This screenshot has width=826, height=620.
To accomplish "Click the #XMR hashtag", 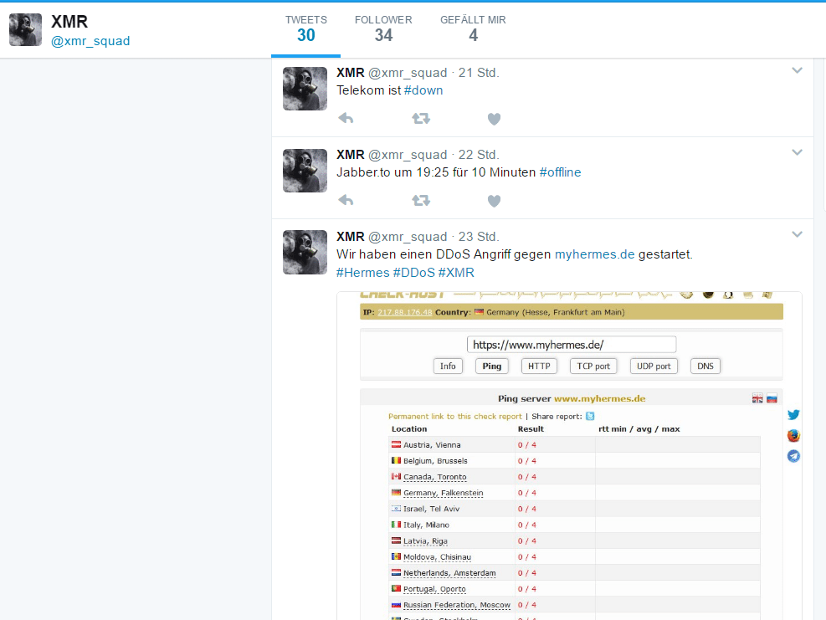I will (456, 272).
